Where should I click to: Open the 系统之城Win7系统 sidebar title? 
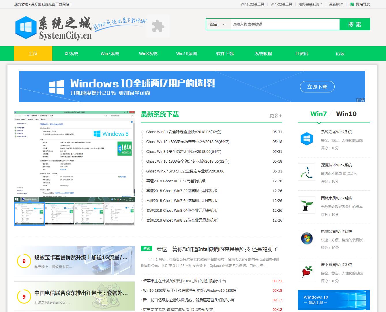(x=336, y=132)
